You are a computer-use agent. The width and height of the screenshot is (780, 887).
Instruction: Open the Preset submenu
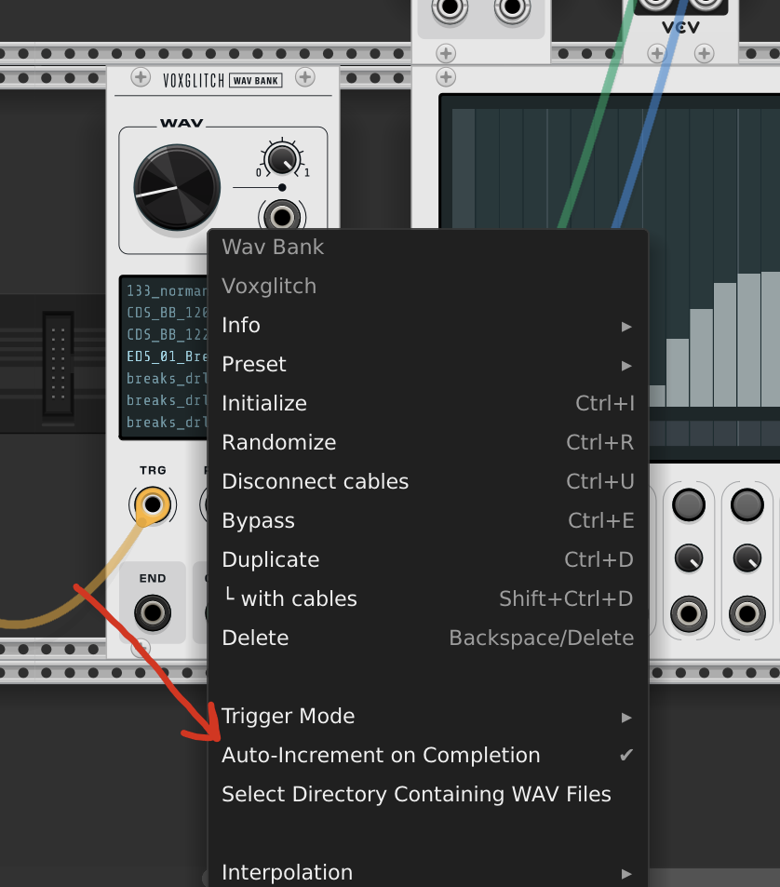coord(254,364)
